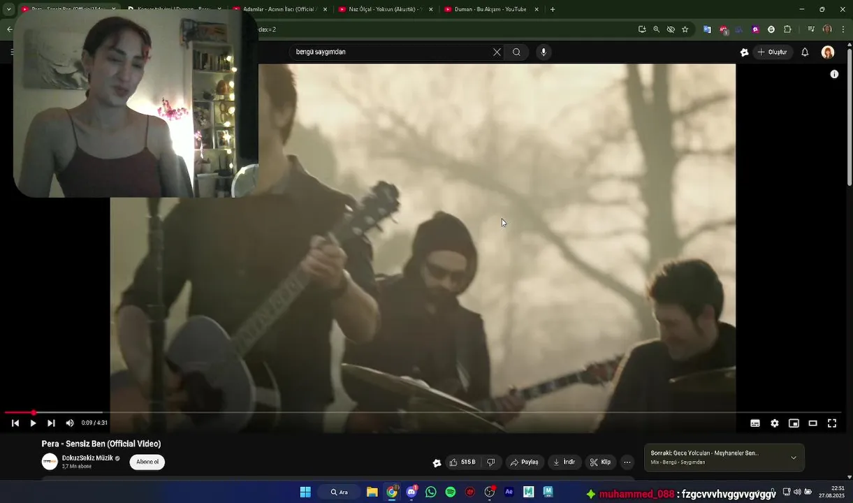Open the taskbar clock showing 22:51
Screen dimensions: 853x503
[x=832, y=492]
